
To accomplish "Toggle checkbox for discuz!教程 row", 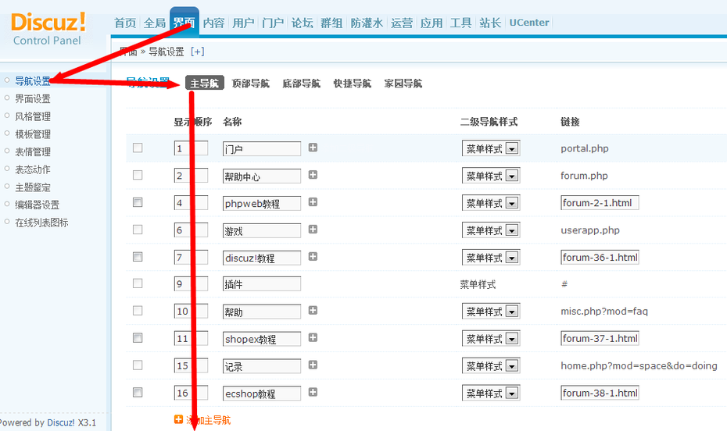I will coord(138,257).
